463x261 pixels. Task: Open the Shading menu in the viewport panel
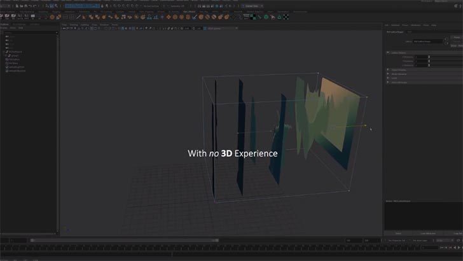coord(74,25)
